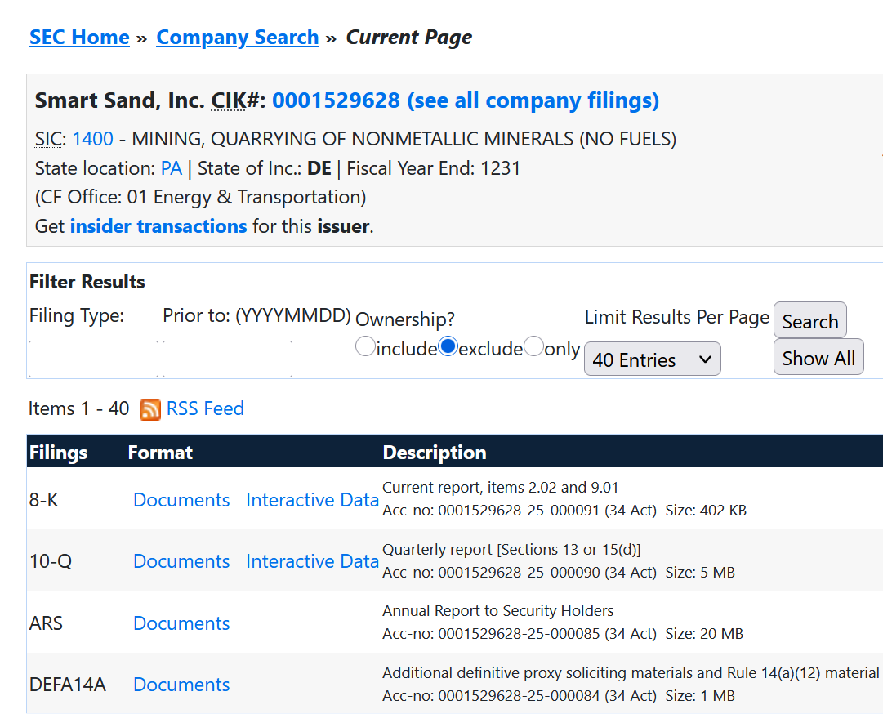This screenshot has height=714, width=883.
Task: Click 'Annual Report to Security Holders' text
Action: click(x=497, y=611)
